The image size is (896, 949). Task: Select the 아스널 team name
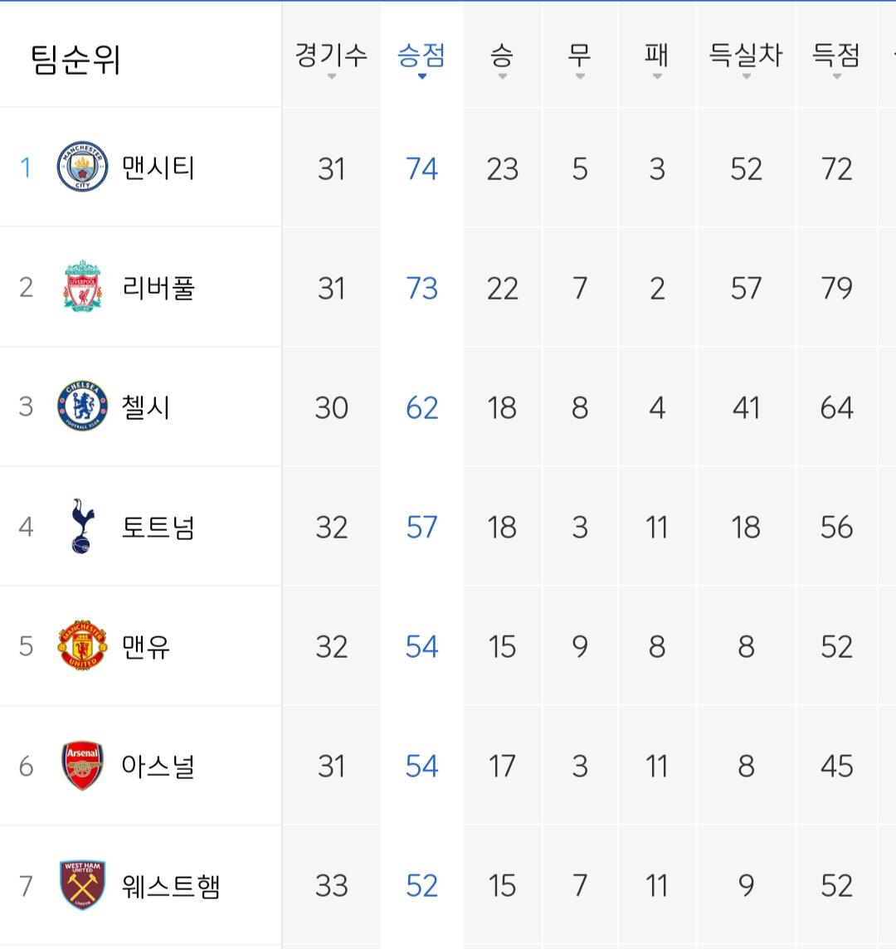[x=158, y=766]
